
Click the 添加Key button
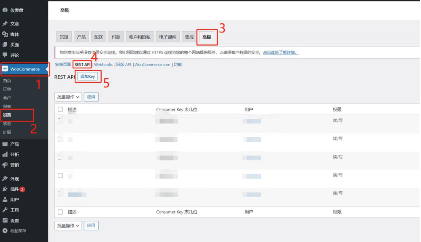88,76
